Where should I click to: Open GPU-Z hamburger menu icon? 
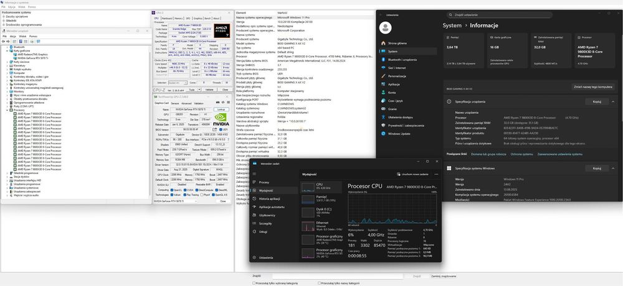click(229, 103)
